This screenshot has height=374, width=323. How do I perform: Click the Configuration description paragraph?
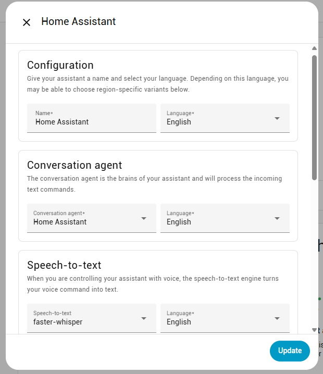(157, 84)
